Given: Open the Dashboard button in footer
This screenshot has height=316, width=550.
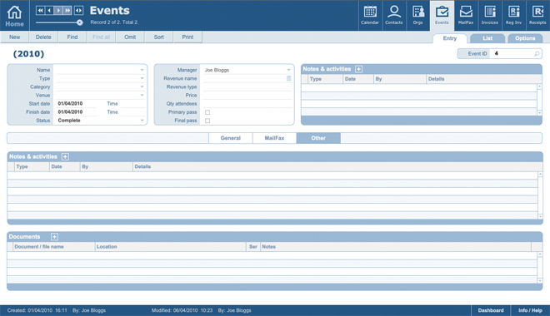Looking at the screenshot, I should [x=491, y=310].
